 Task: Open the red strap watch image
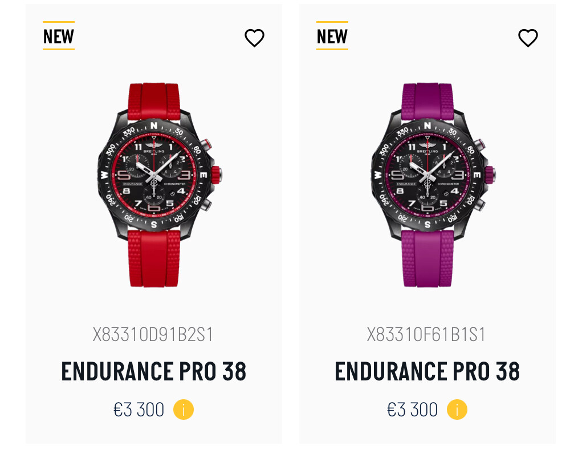tap(158, 185)
